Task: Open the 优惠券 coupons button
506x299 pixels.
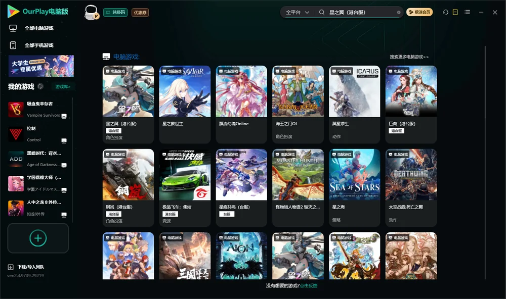Action: point(140,12)
